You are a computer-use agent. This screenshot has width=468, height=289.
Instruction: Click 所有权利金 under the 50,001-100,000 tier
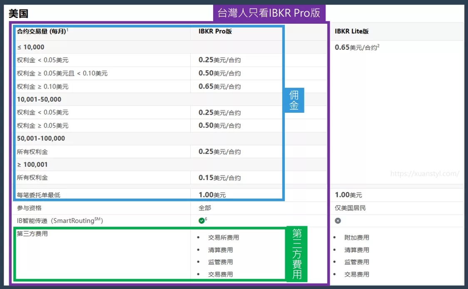coord(32,152)
